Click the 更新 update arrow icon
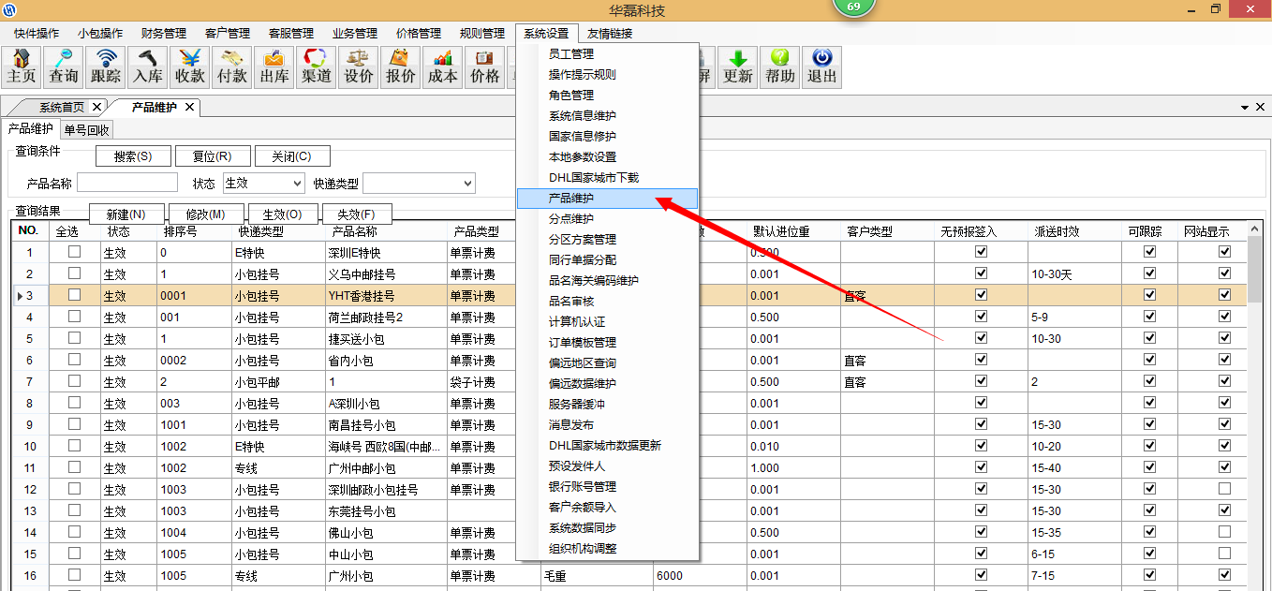The image size is (1272, 591). click(738, 66)
